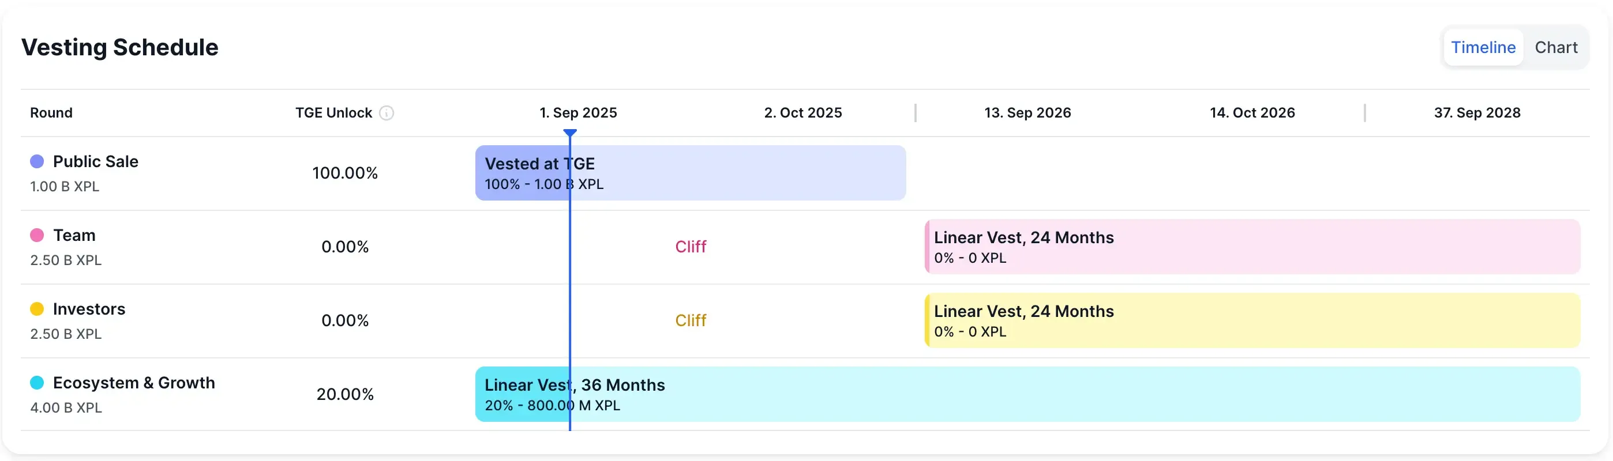Click the Team Linear Vest 24 Months bar
The image size is (1613, 461).
pos(1252,247)
